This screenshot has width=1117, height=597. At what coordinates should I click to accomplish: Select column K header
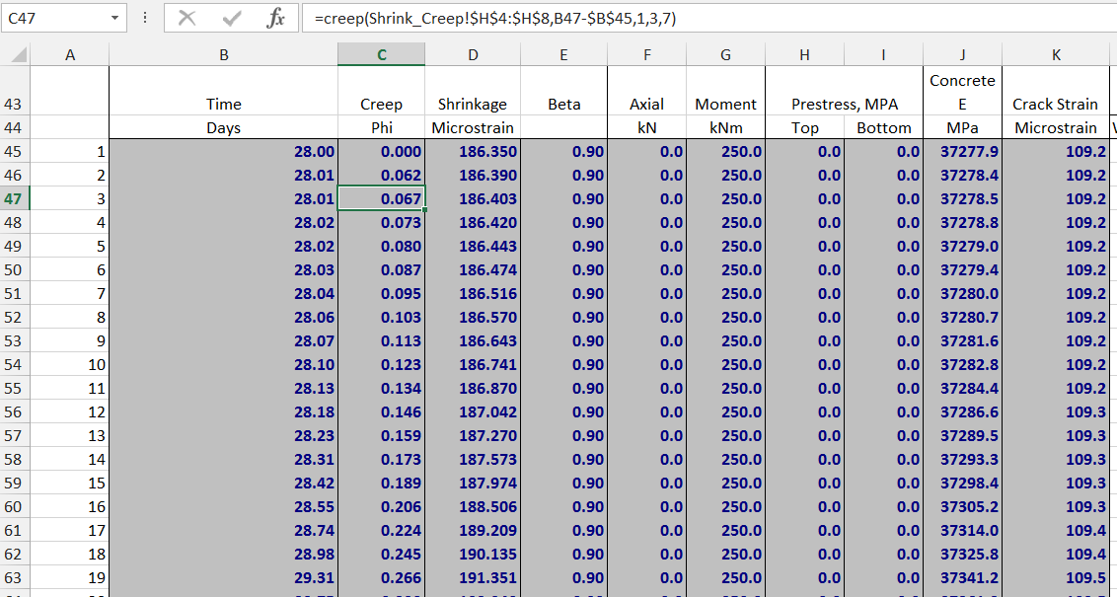[1055, 55]
